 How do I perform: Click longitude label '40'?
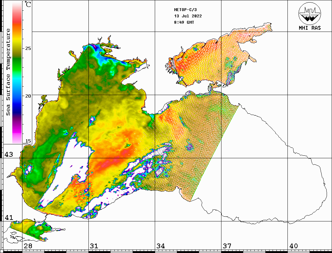click(x=293, y=246)
